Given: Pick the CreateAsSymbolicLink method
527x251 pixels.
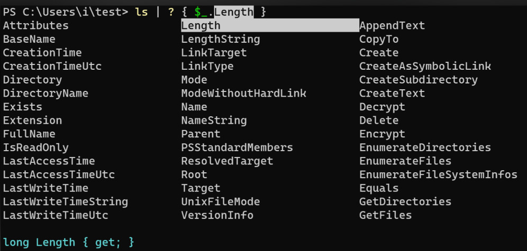Looking at the screenshot, I should [425, 67].
